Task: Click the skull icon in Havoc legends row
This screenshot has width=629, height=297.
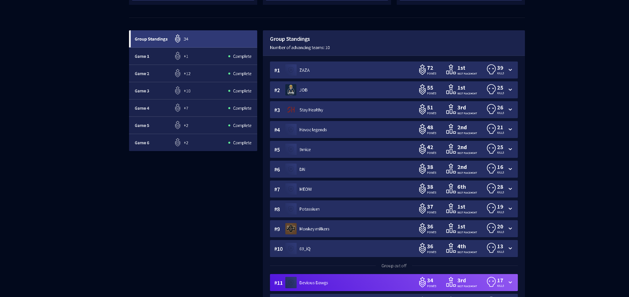Action: [x=491, y=129]
